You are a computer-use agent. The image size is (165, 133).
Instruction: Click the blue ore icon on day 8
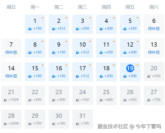(30, 53)
